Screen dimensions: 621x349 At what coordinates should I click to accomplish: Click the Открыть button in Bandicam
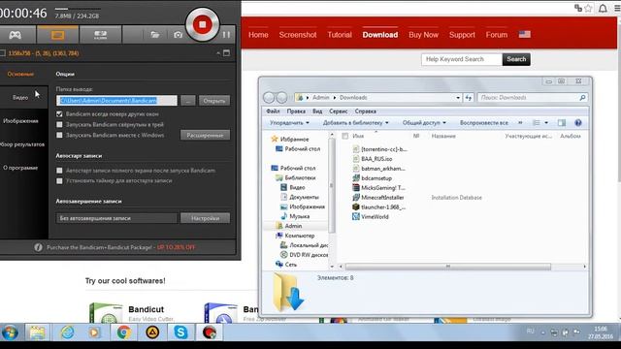click(x=214, y=101)
